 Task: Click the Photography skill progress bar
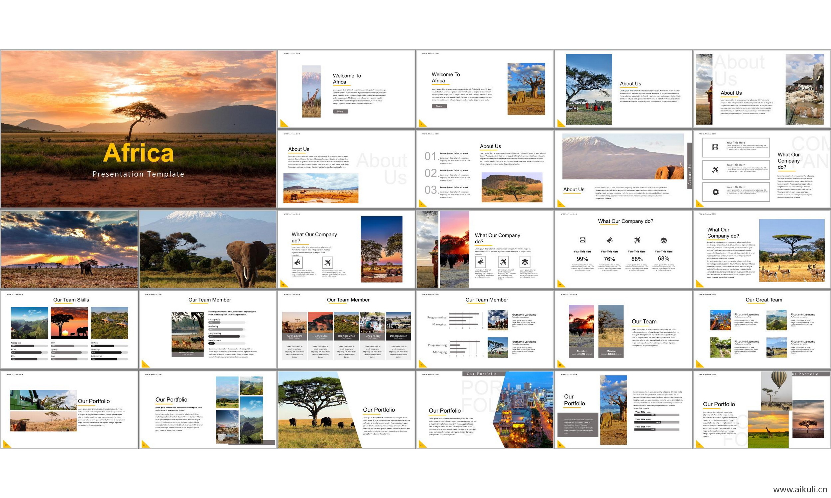(226, 322)
